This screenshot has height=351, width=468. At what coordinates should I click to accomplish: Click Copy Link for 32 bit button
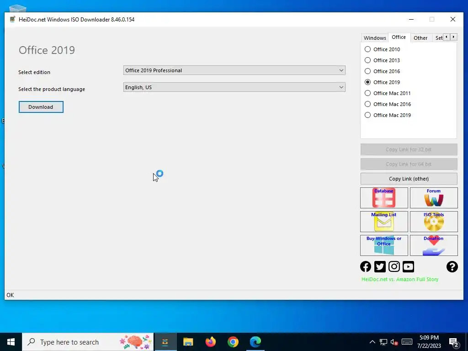409,149
